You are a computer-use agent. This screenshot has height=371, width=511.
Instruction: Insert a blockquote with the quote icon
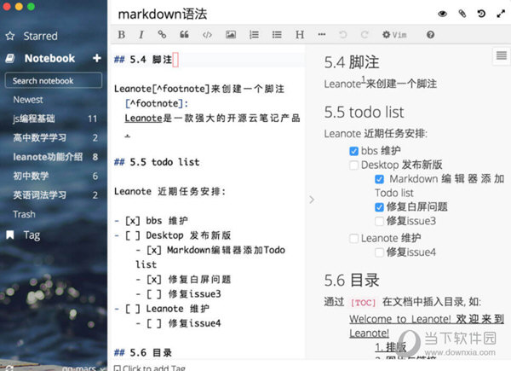[x=185, y=34]
